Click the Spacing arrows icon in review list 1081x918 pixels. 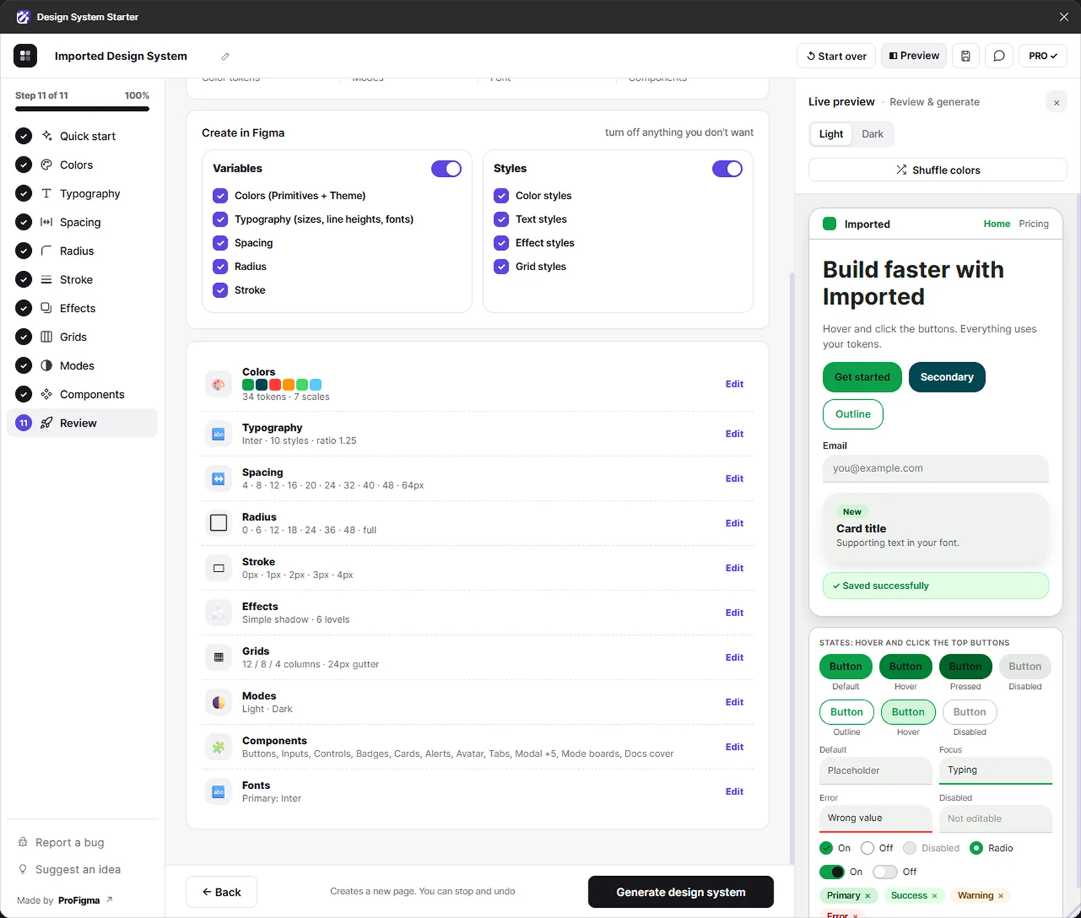[218, 479]
